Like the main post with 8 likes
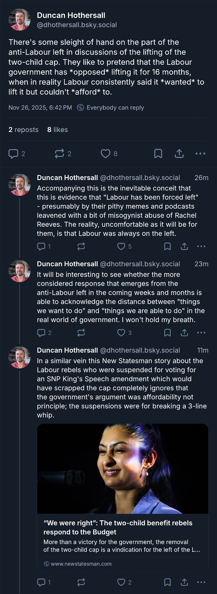 click(105, 154)
